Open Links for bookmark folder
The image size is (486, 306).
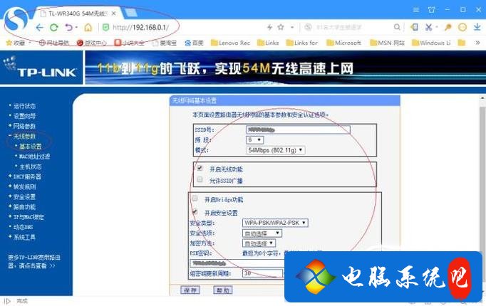302,43
